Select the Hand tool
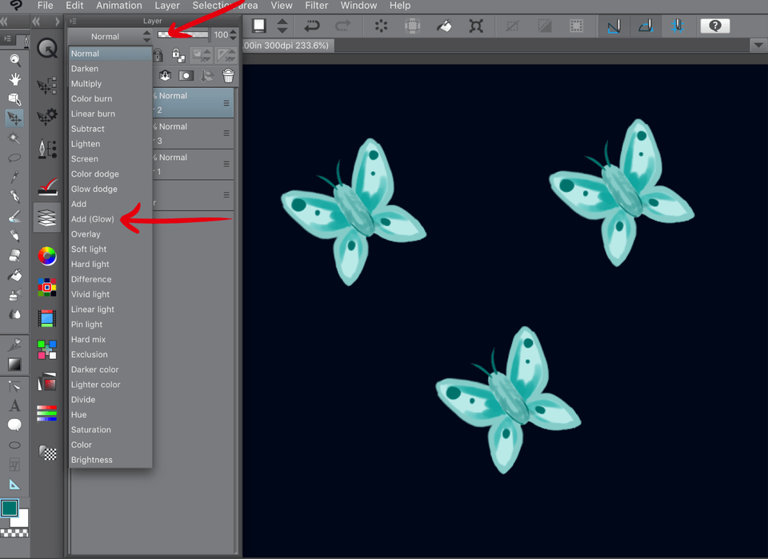Screen dimensions: 768x559 14,79
